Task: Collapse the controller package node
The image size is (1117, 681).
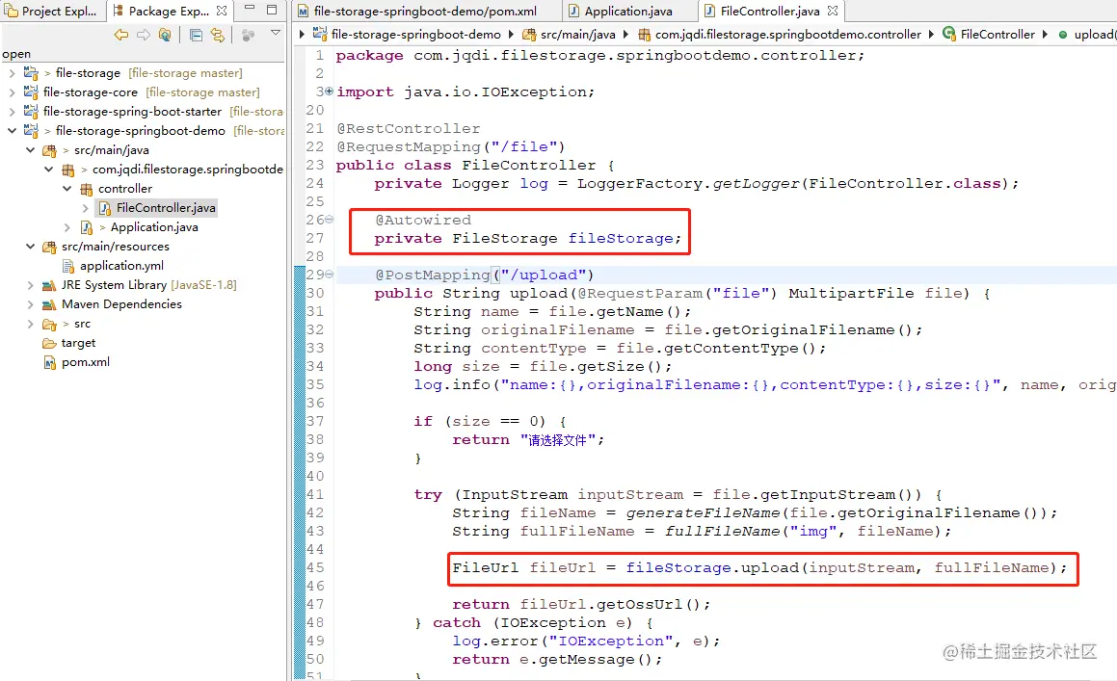Action: click(66, 188)
